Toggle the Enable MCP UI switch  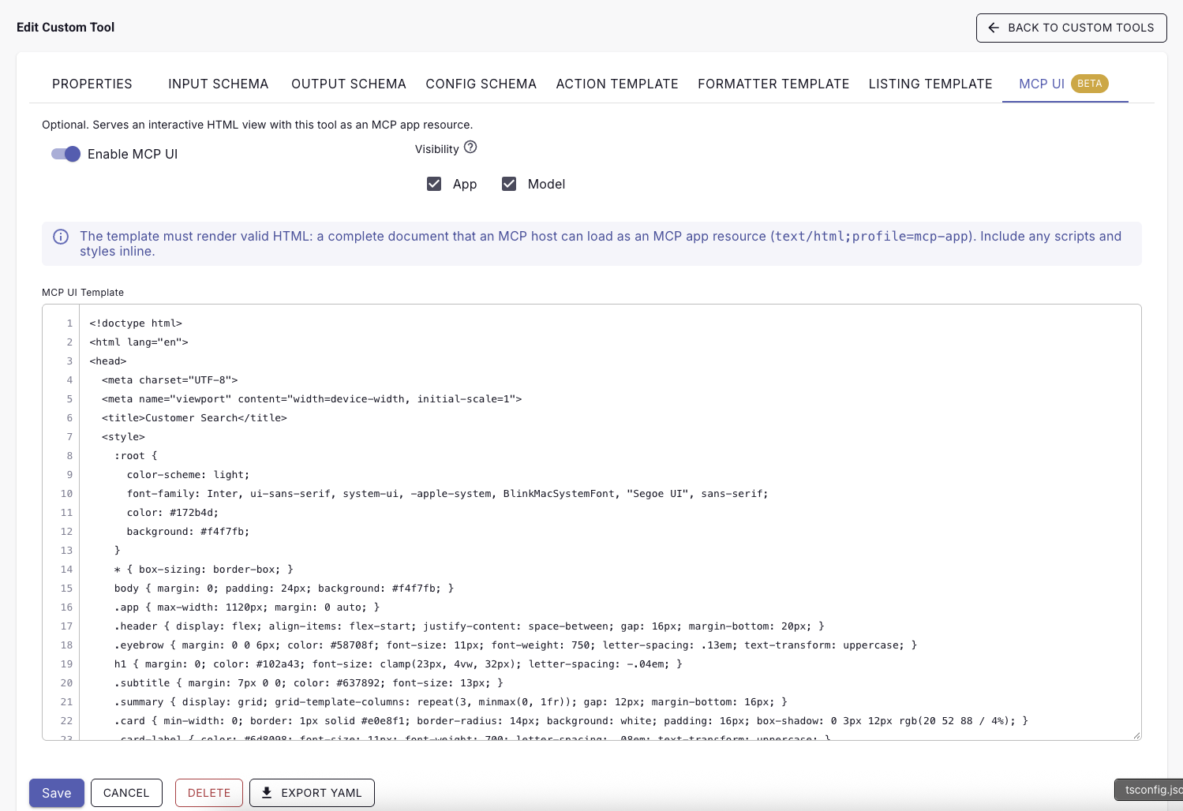(x=66, y=154)
